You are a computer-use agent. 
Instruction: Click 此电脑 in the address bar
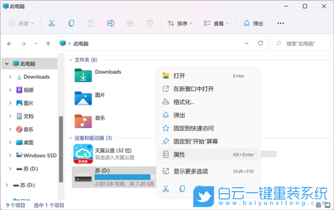coord(81,43)
